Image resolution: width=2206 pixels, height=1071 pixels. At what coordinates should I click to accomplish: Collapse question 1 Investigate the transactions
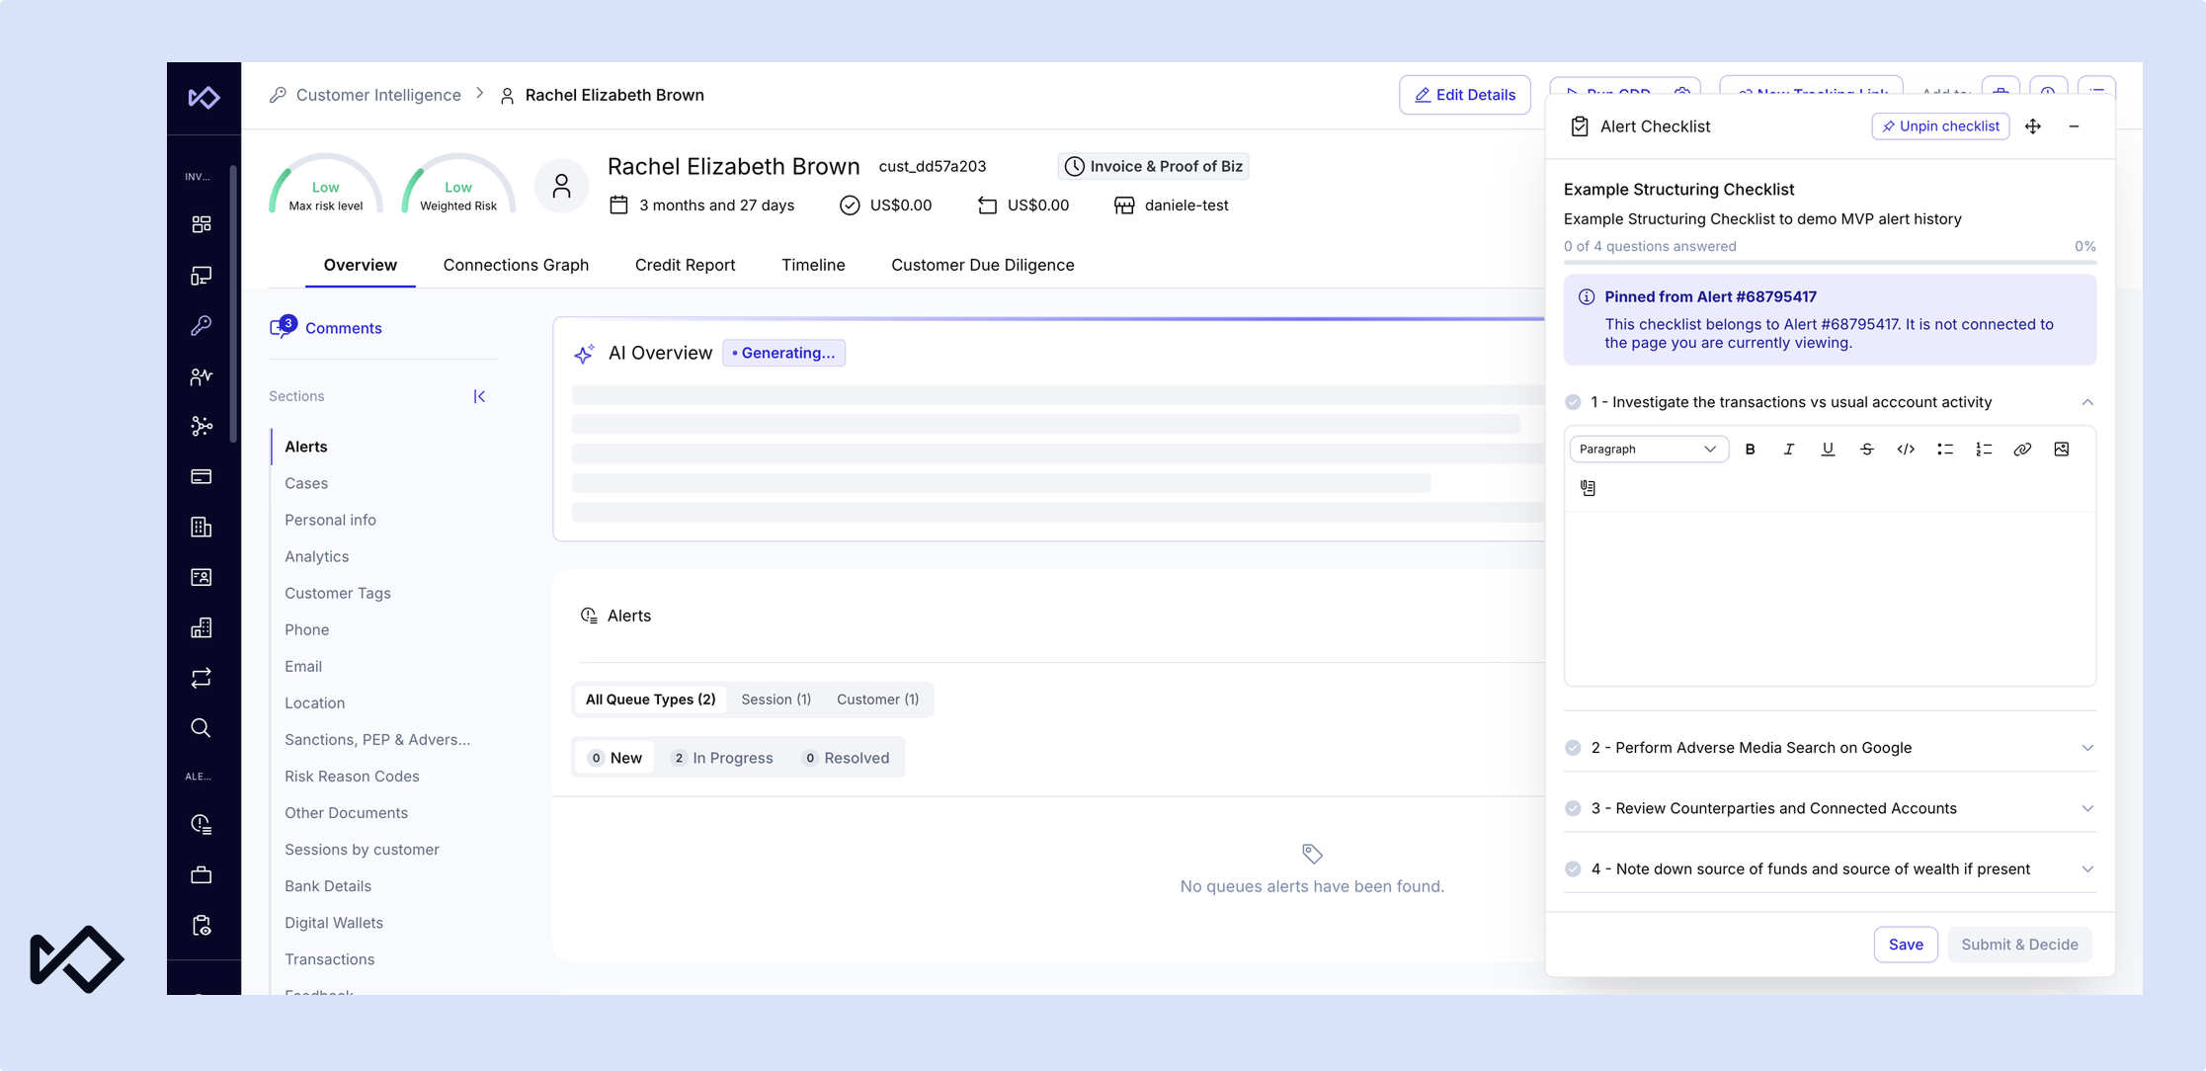tap(2087, 402)
